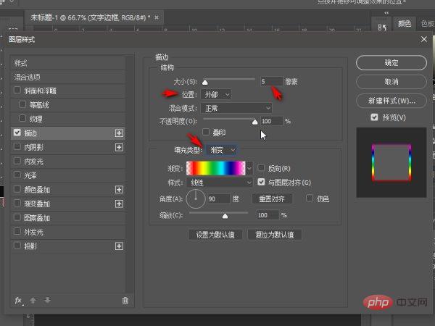
Task: Toggle the 反向(R) checkbox
Action: (x=261, y=168)
